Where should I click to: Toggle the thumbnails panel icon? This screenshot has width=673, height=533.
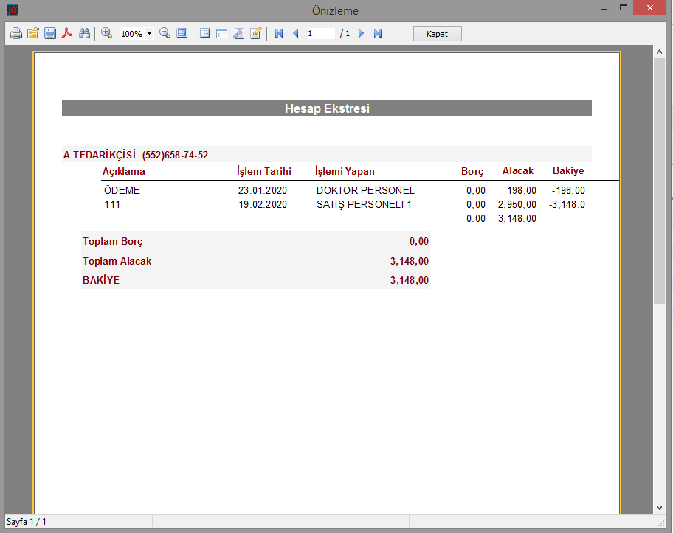[221, 33]
